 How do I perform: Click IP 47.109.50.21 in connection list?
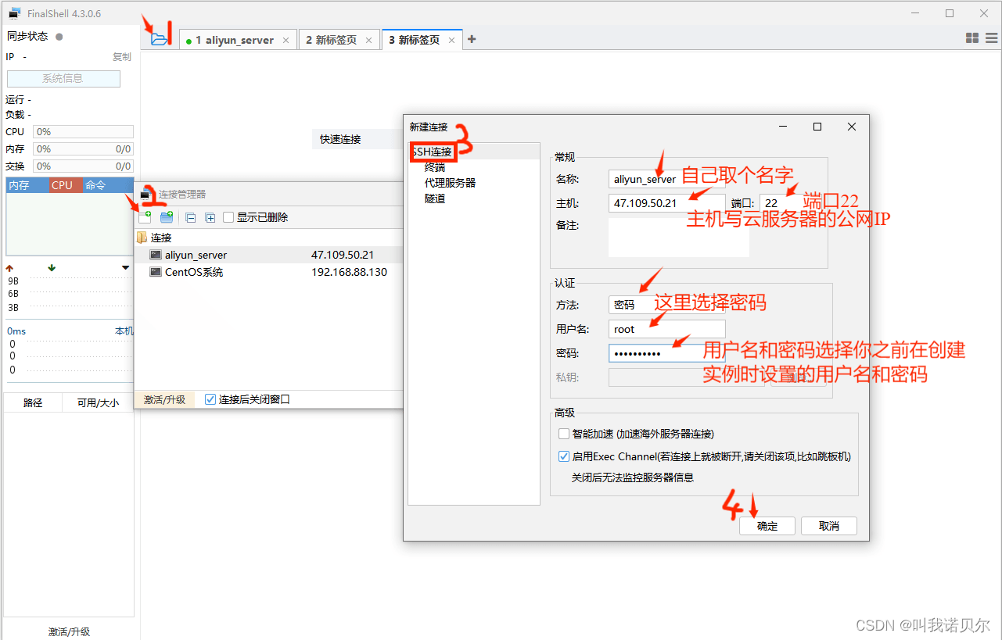coord(343,255)
